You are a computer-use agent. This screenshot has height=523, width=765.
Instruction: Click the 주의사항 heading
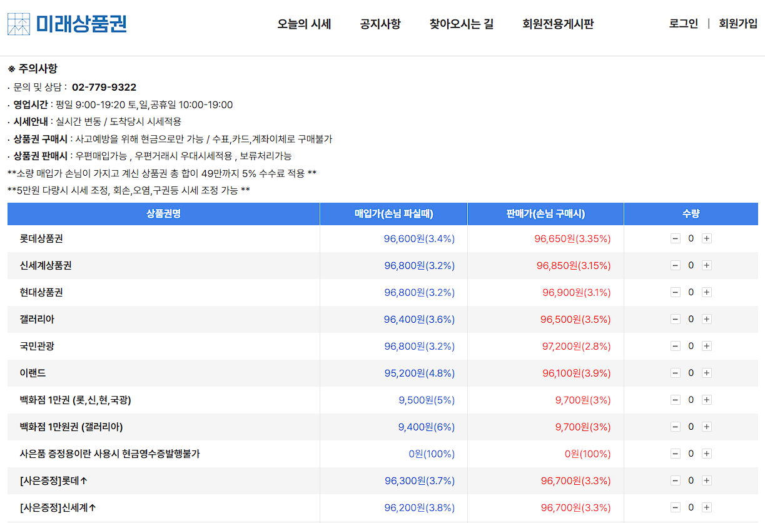click(x=33, y=69)
